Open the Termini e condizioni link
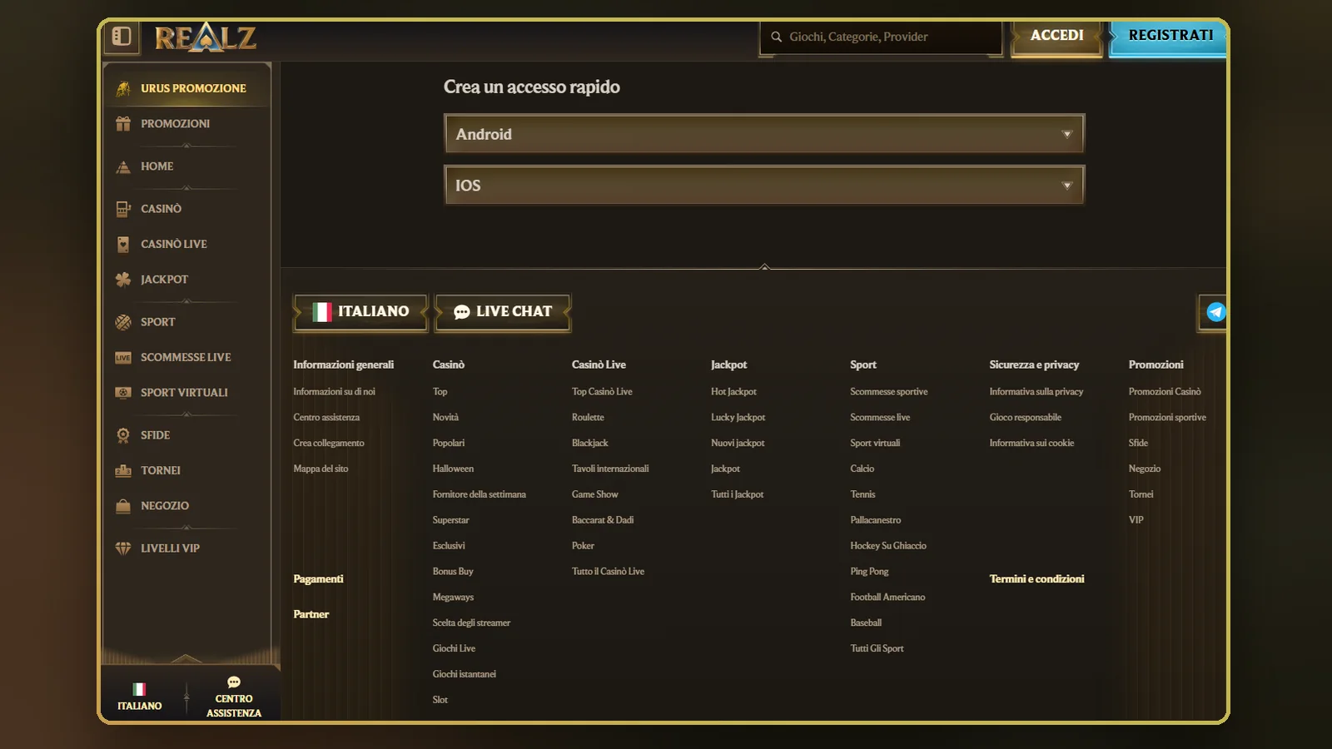 [1036, 579]
